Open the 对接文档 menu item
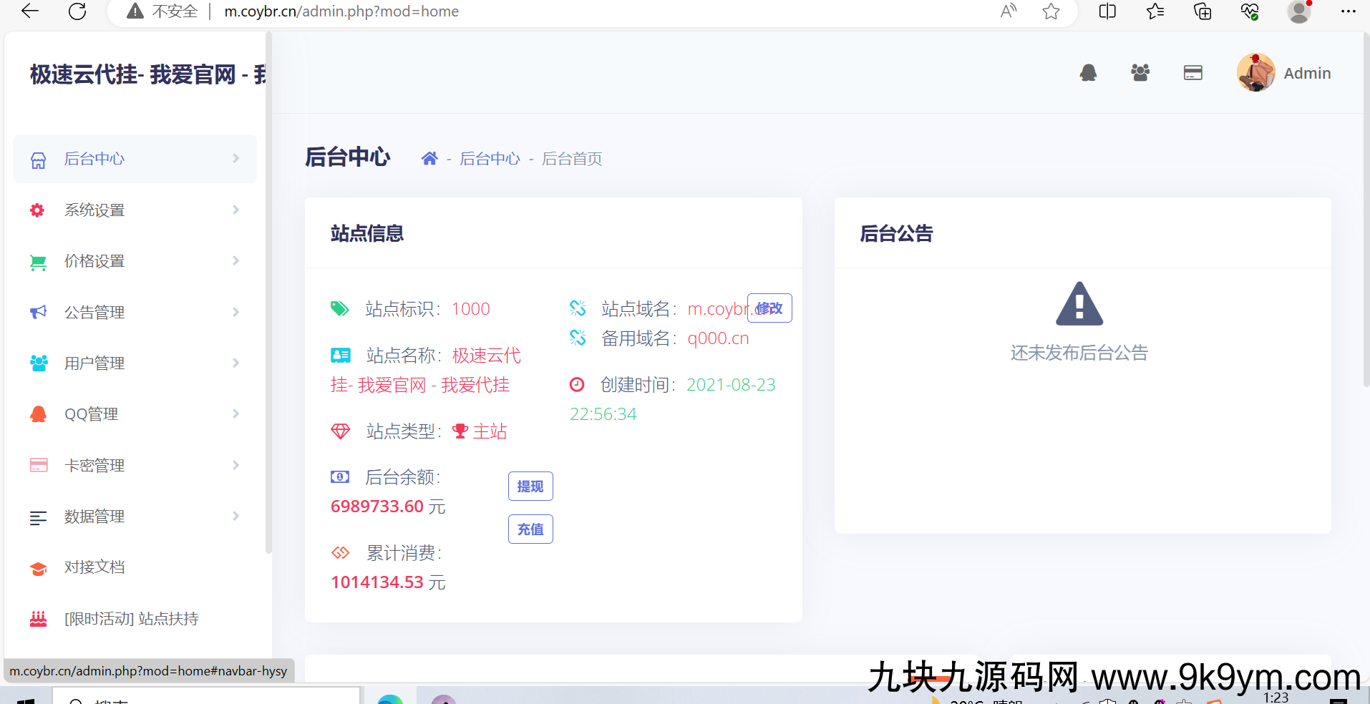The height and width of the screenshot is (704, 1370). point(95,567)
